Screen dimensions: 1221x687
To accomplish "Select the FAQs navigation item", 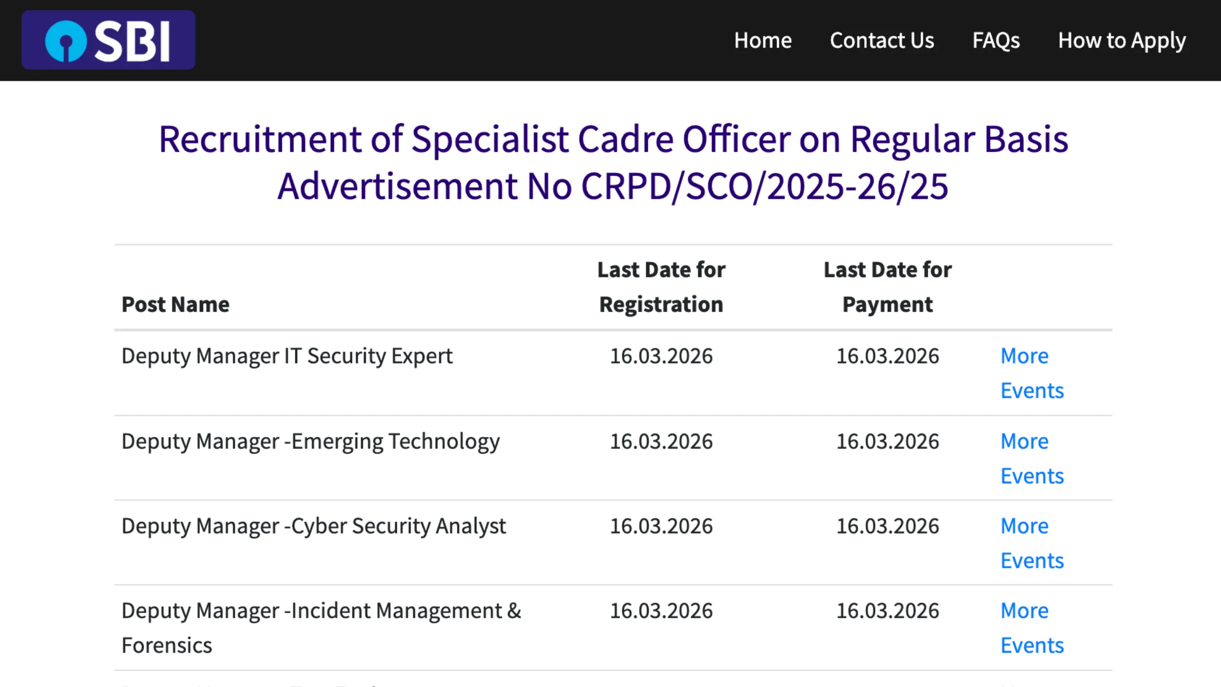I will pyautogui.click(x=996, y=41).
